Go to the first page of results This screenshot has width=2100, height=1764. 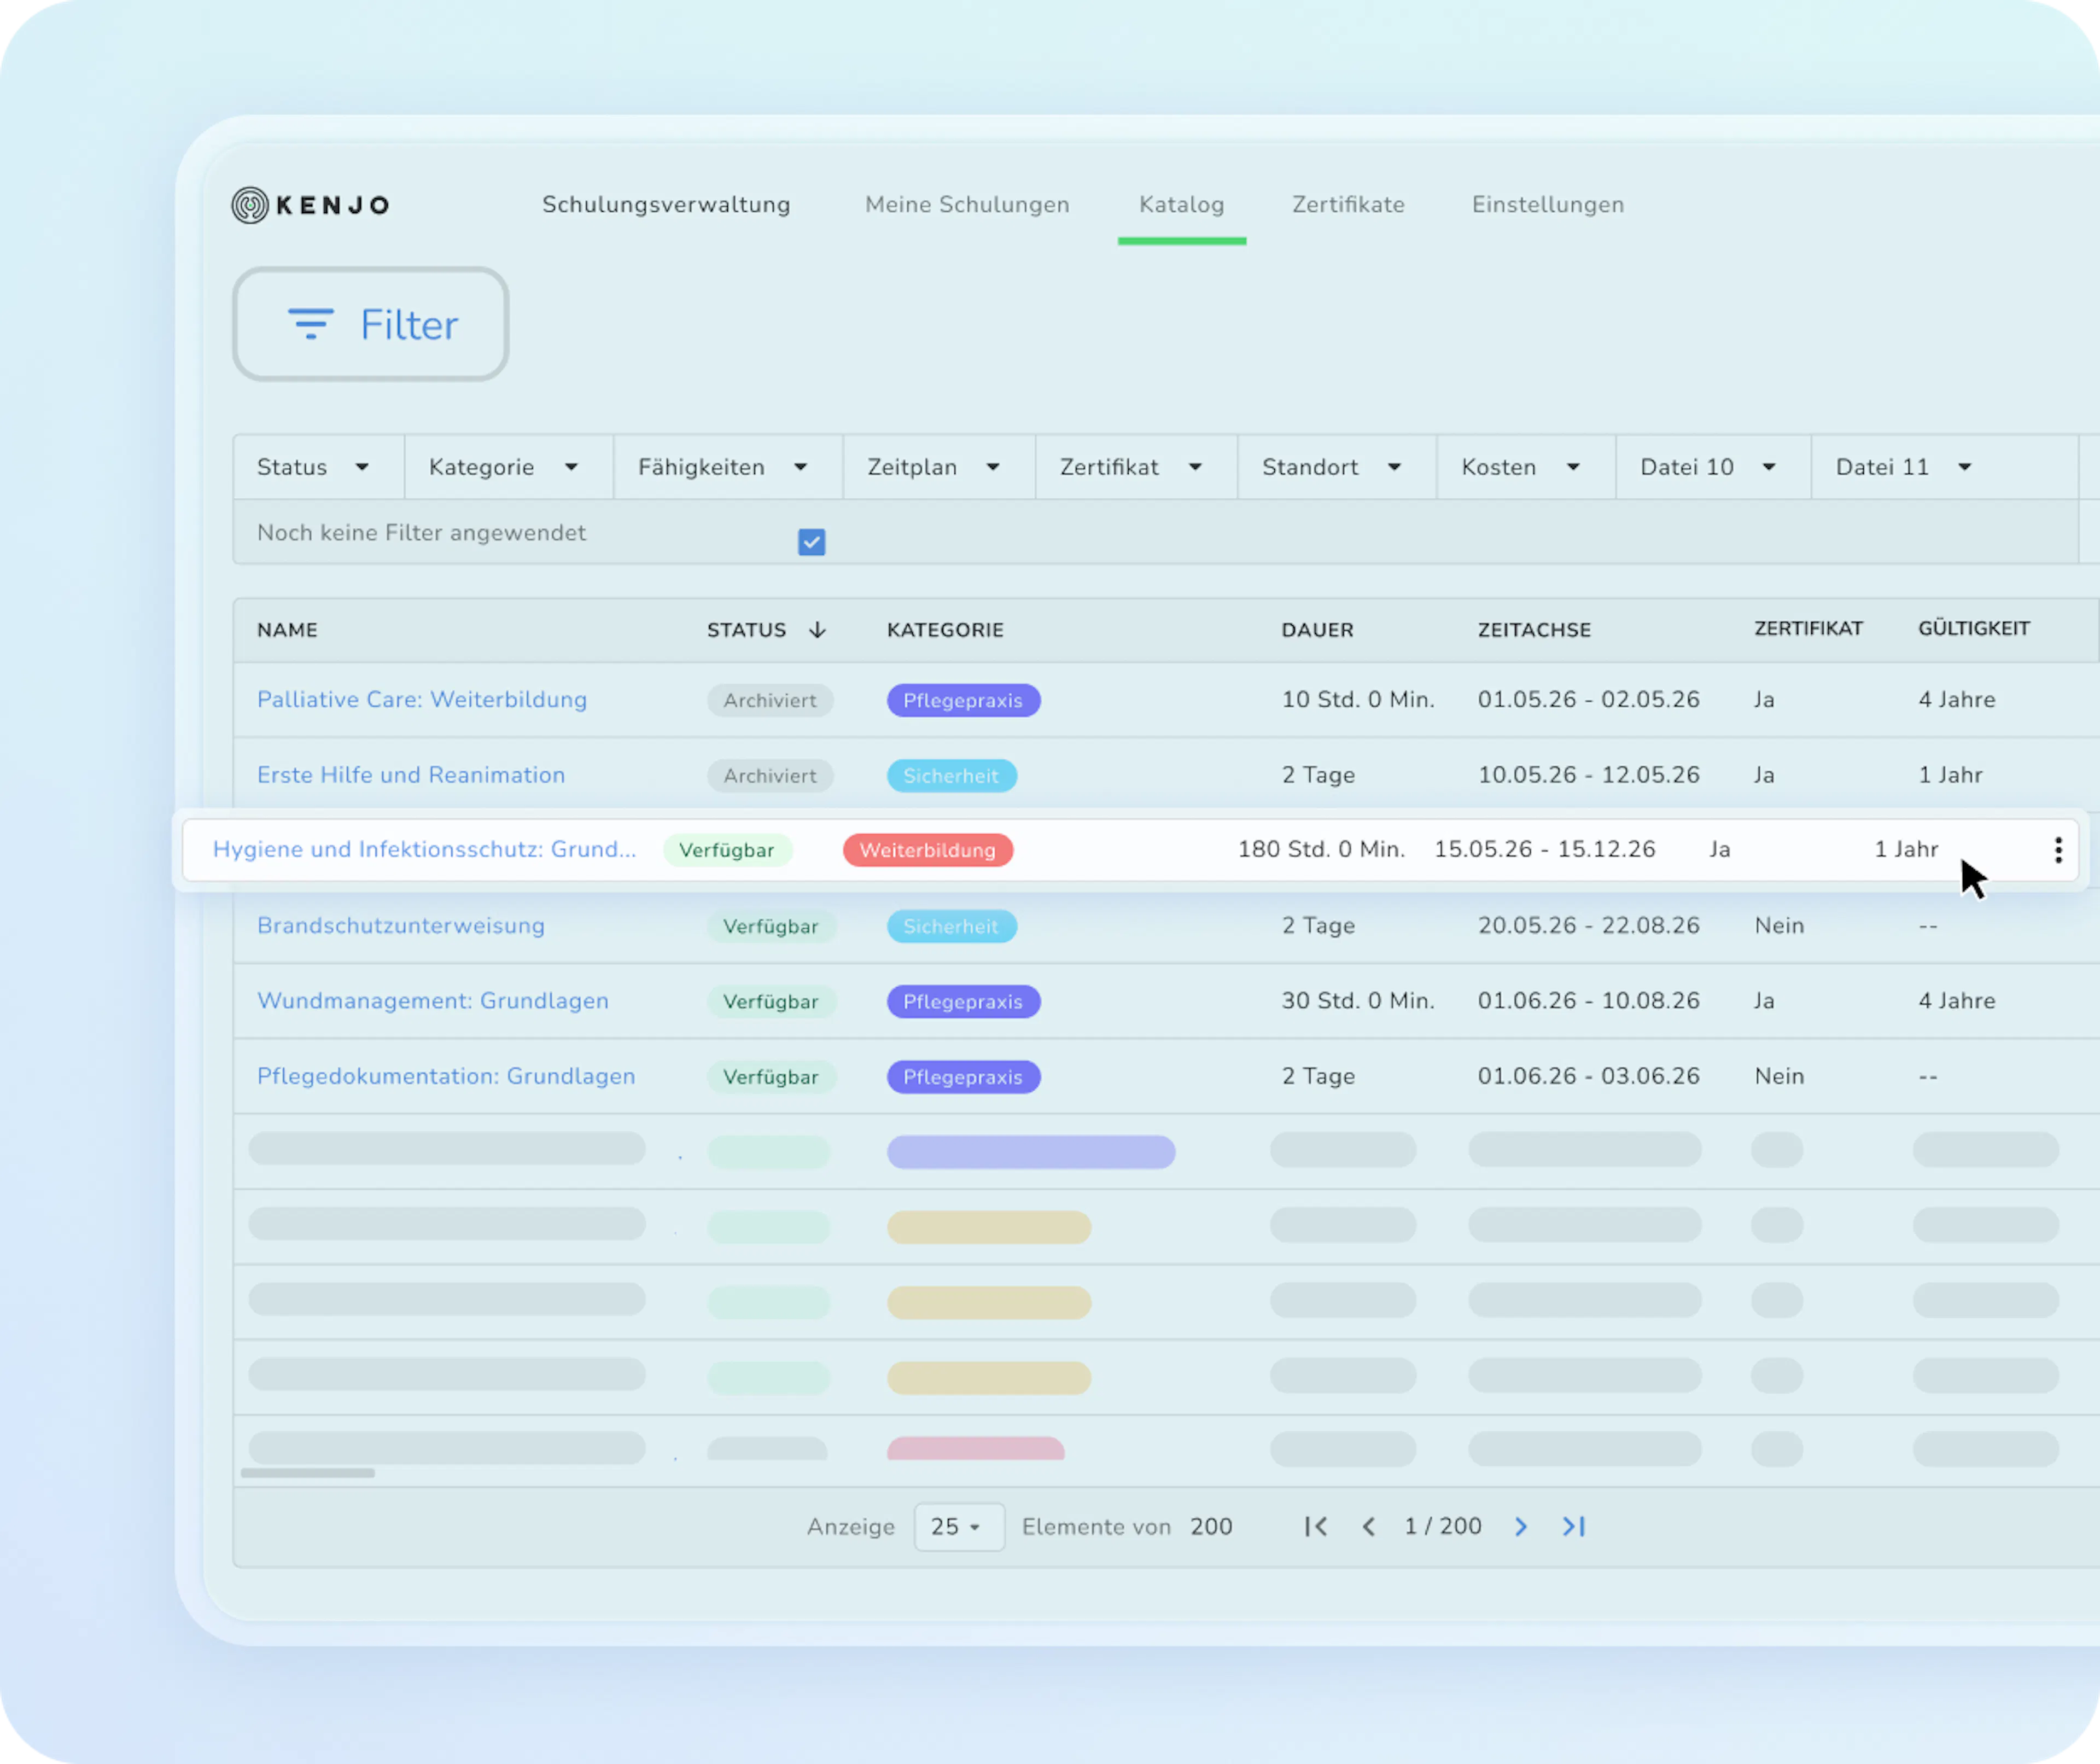pos(1316,1526)
